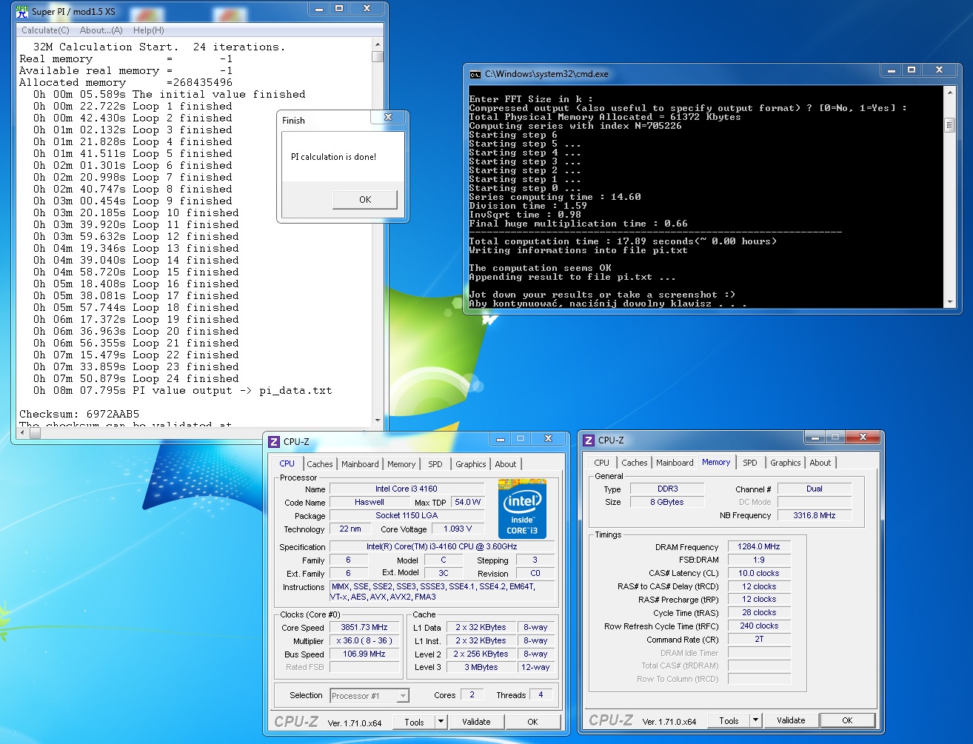Expand Tools dropdown arrow in right CPU-Z

click(756, 720)
